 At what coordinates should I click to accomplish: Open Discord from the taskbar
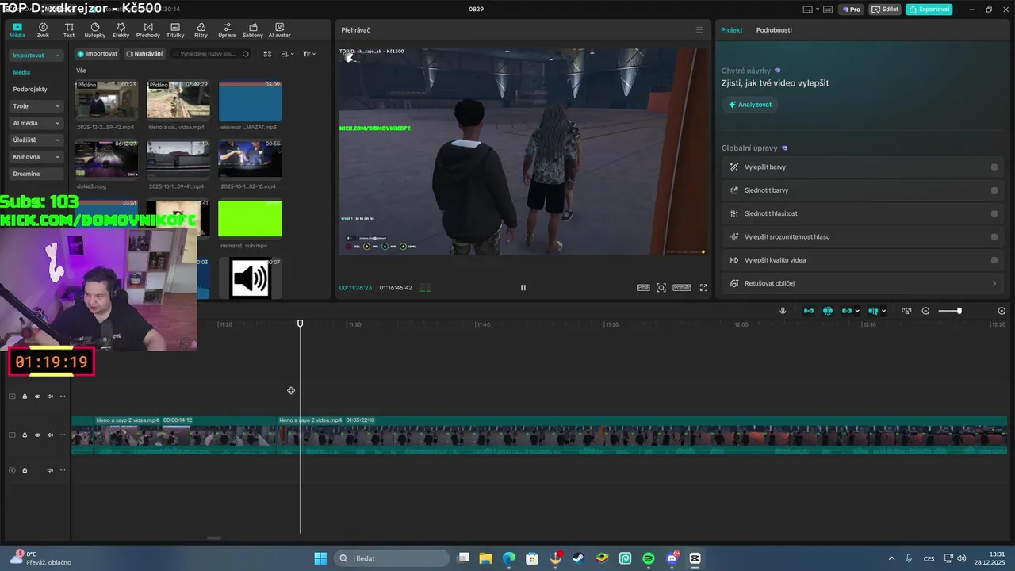pos(672,558)
